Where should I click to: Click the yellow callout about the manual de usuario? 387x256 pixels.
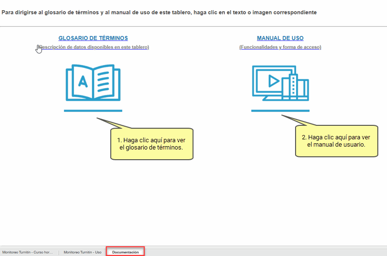tap(336, 141)
